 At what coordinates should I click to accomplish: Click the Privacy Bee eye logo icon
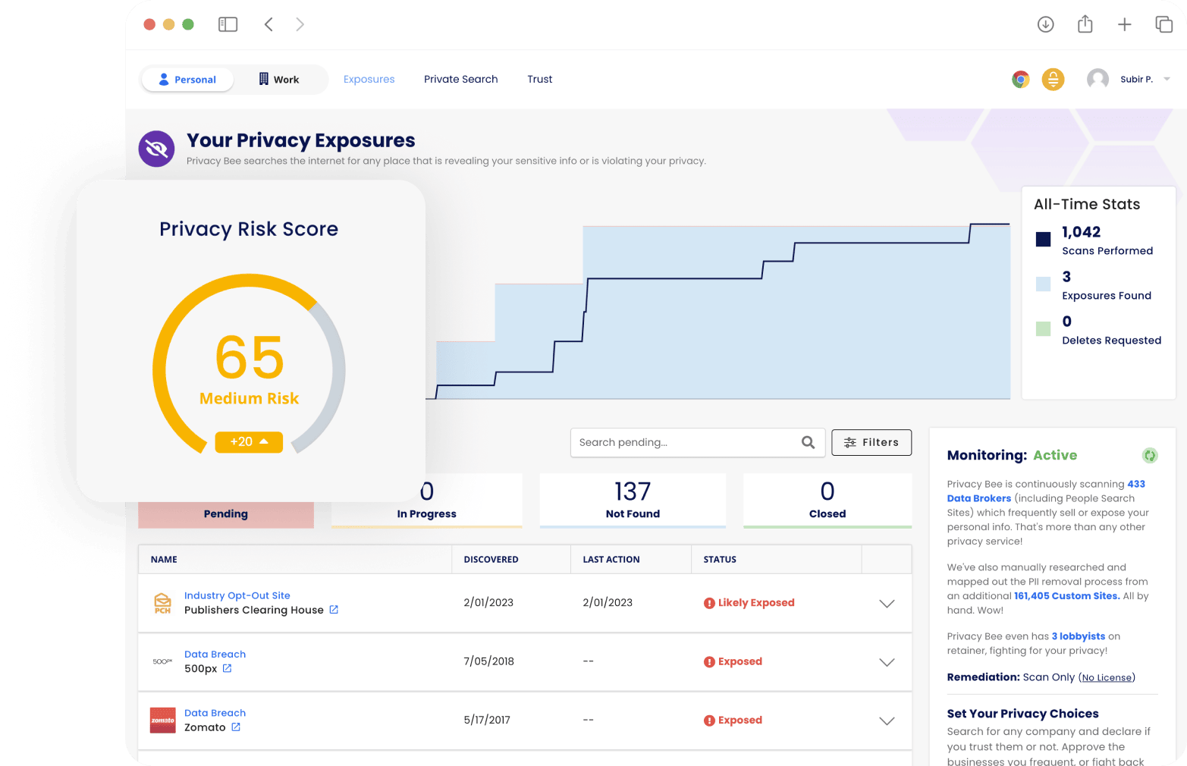point(156,149)
